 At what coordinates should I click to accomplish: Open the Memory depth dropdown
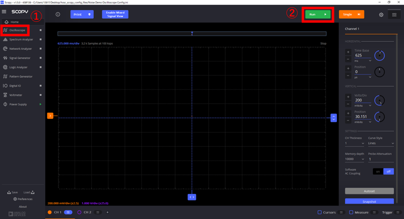point(355,159)
